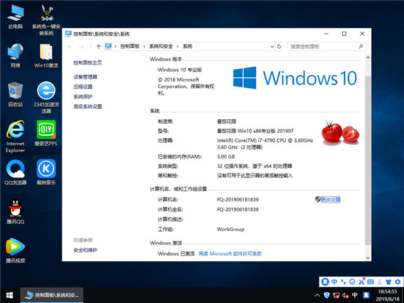
Task: Open the IME toolbar skin shirt icon
Action: [x=389, y=282]
